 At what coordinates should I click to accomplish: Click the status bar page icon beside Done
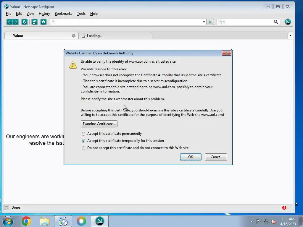tap(7, 207)
